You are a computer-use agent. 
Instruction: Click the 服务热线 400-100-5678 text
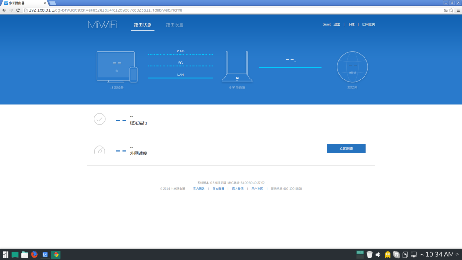[x=286, y=189]
